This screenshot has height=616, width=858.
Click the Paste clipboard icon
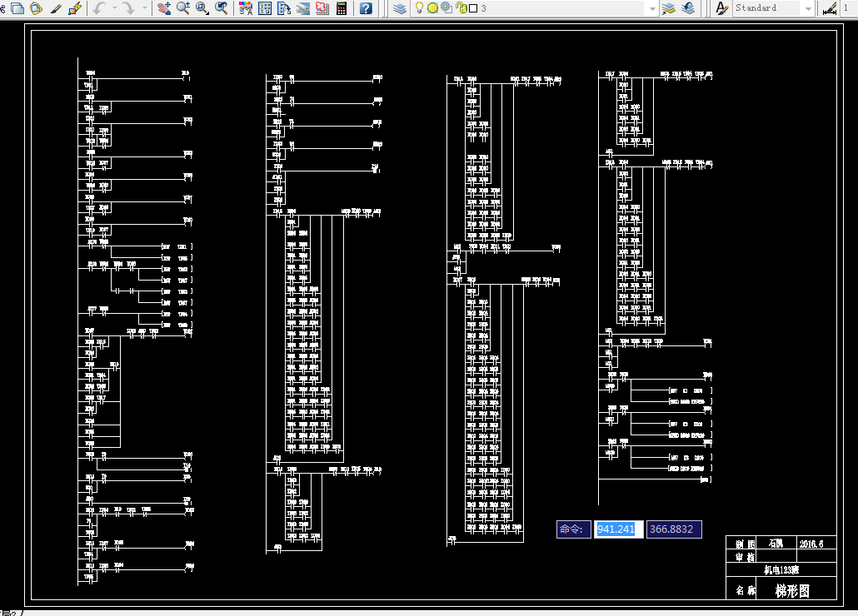point(37,8)
